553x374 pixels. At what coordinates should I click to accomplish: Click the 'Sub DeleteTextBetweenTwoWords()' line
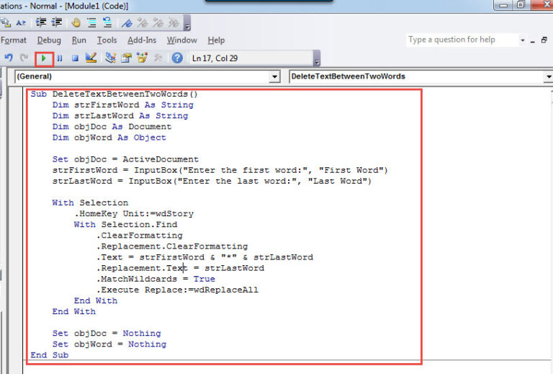[x=114, y=94]
